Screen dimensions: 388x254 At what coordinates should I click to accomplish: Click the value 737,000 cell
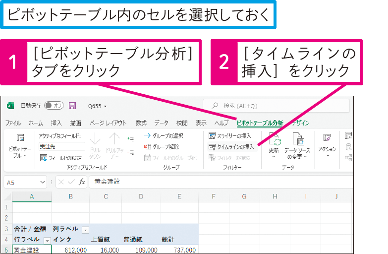tap(179, 250)
